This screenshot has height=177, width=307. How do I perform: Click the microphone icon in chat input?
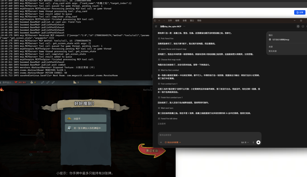(253, 142)
